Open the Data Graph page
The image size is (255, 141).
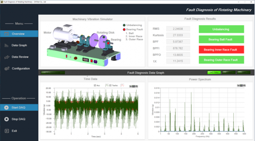tap(19, 45)
